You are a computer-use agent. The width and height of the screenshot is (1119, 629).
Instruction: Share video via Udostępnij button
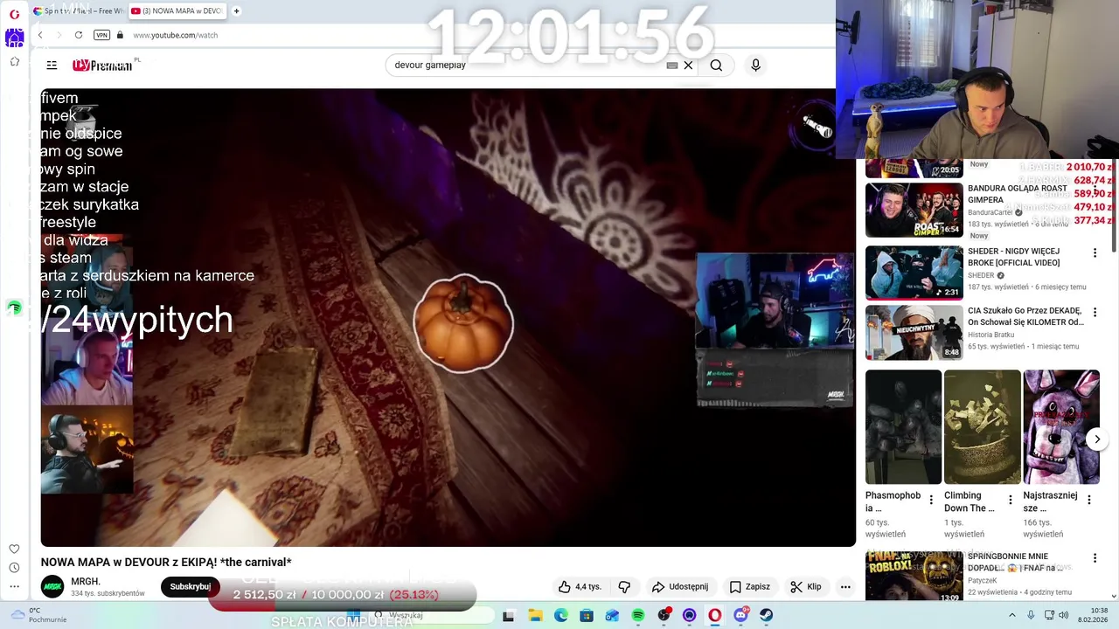pyautogui.click(x=679, y=587)
